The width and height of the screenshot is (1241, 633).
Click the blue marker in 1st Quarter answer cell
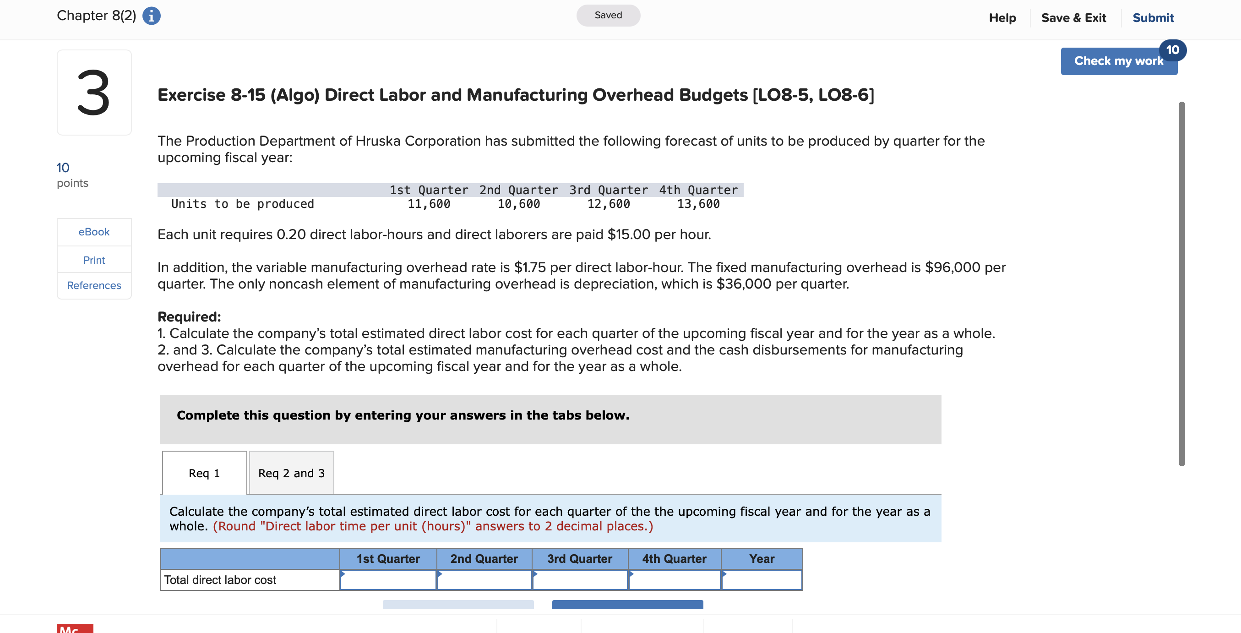(x=343, y=574)
